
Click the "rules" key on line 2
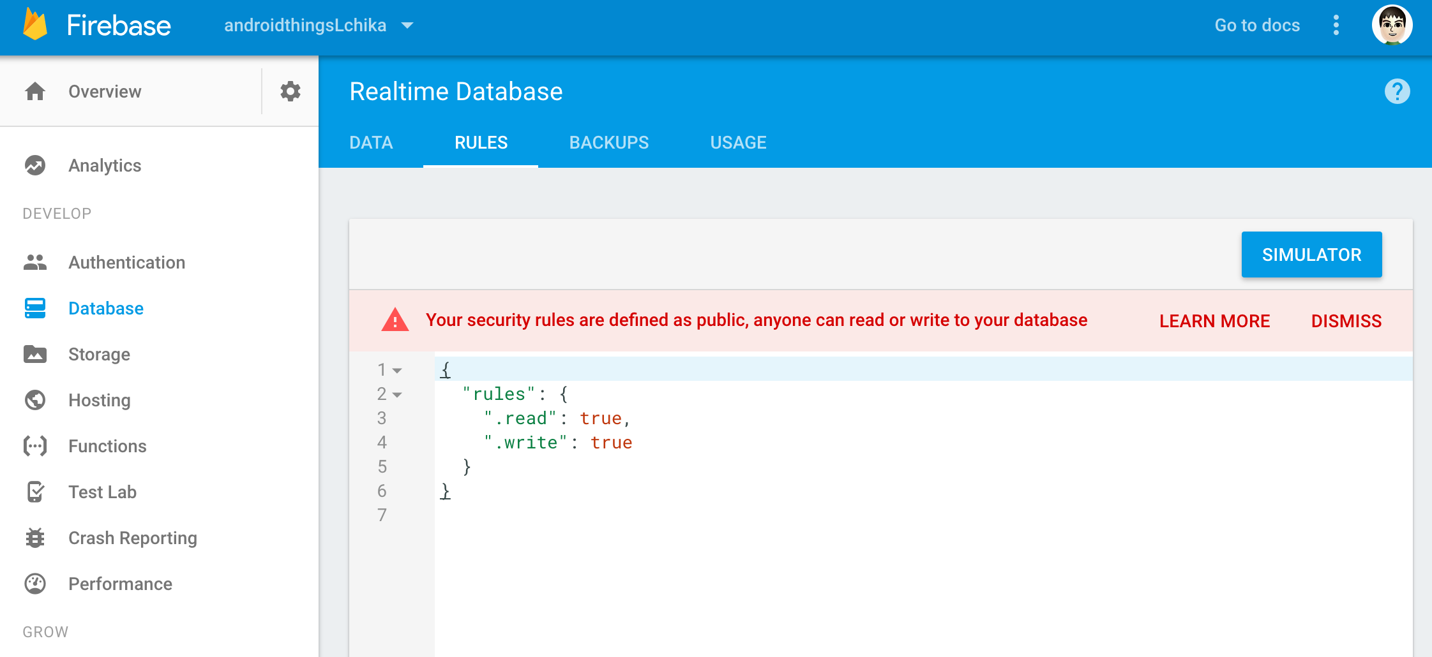[499, 394]
